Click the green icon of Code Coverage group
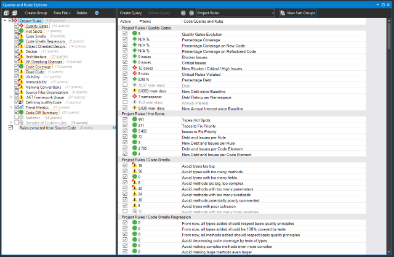 tap(22, 67)
